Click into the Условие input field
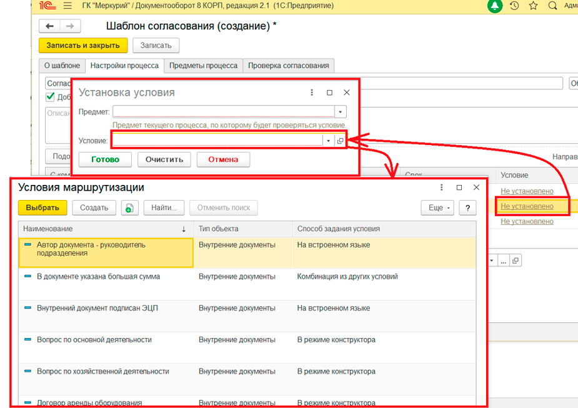 [217, 141]
